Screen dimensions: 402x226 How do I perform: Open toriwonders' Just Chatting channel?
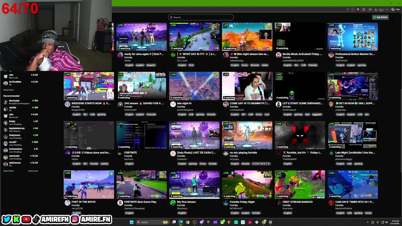(20, 150)
